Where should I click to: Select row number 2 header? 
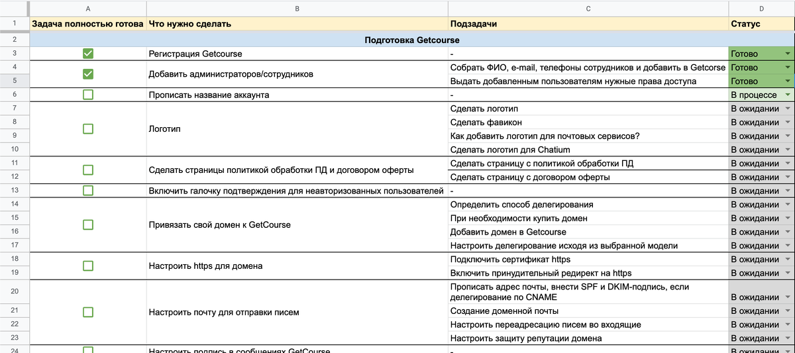(x=15, y=40)
